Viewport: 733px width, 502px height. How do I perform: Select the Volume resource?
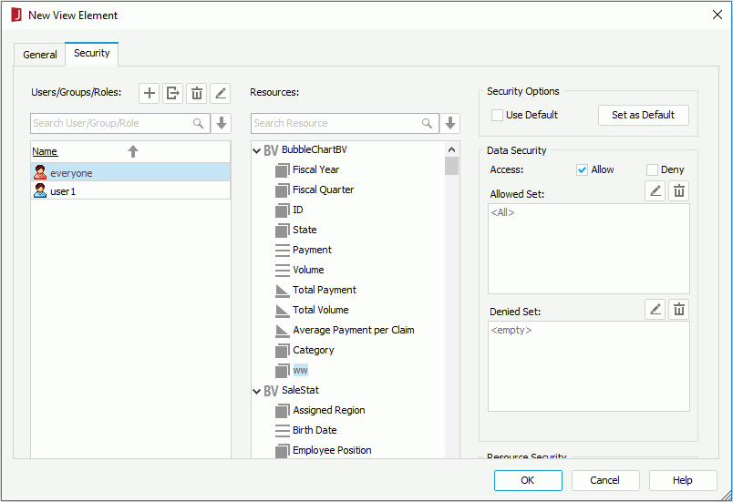coord(308,270)
